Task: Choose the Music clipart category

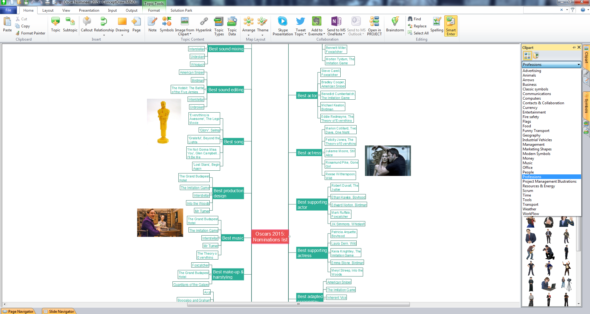Action: pos(528,163)
